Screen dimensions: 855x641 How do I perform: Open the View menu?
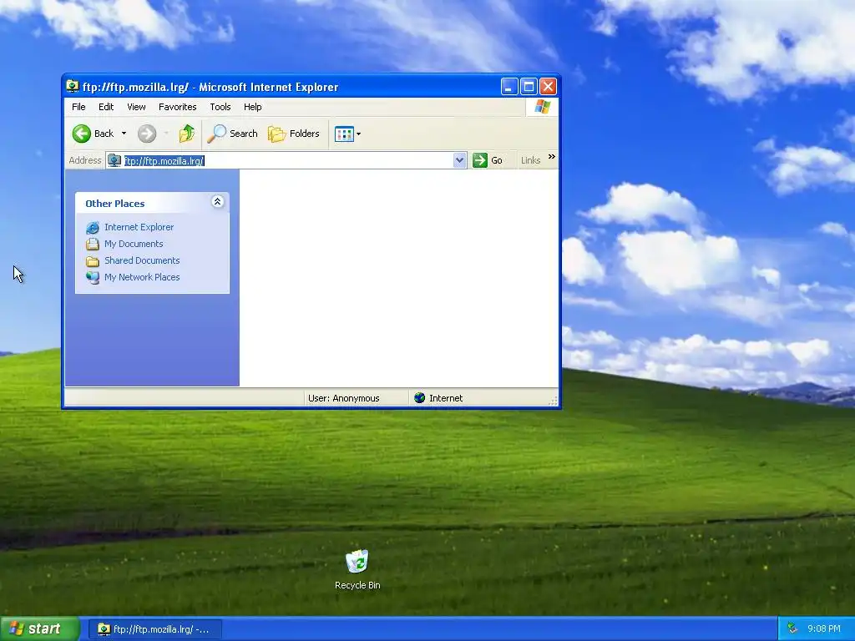[x=136, y=107]
